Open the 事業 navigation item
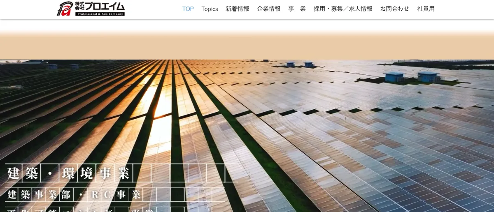The width and height of the screenshot is (494, 212). [x=297, y=9]
